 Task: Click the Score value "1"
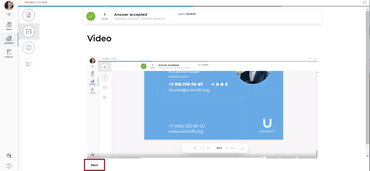click(x=105, y=14)
